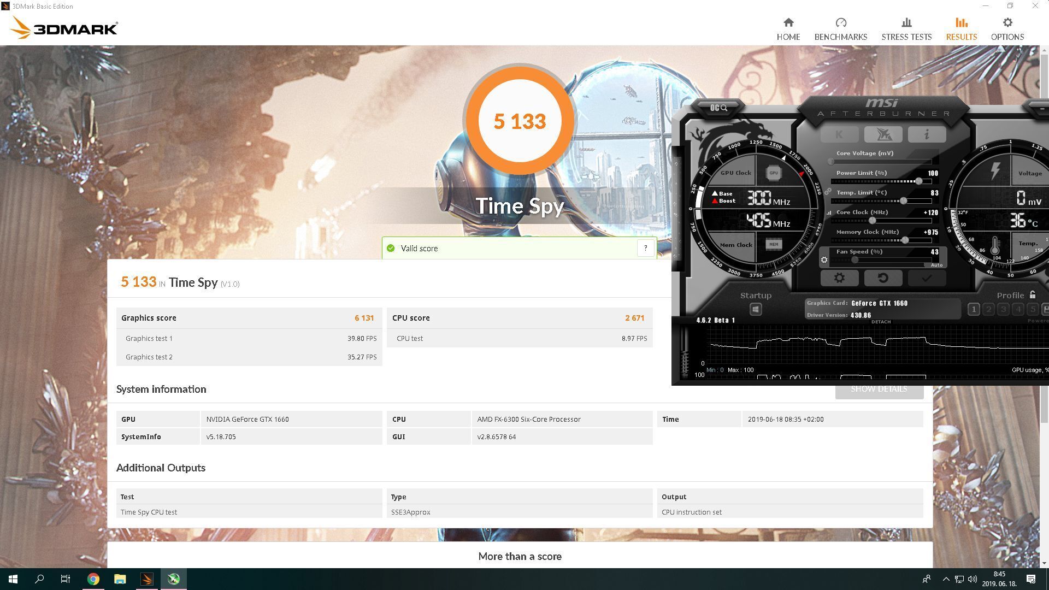This screenshot has width=1049, height=590.
Task: Click the CPU score value 2 671
Action: pos(634,318)
